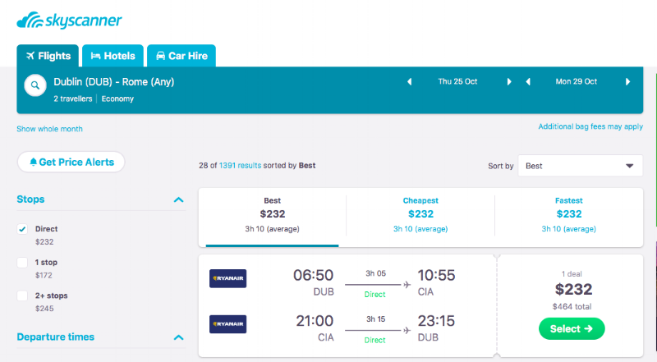Screen dimensions: 657x362
Task: Select the Best results tab
Action: tap(273, 217)
